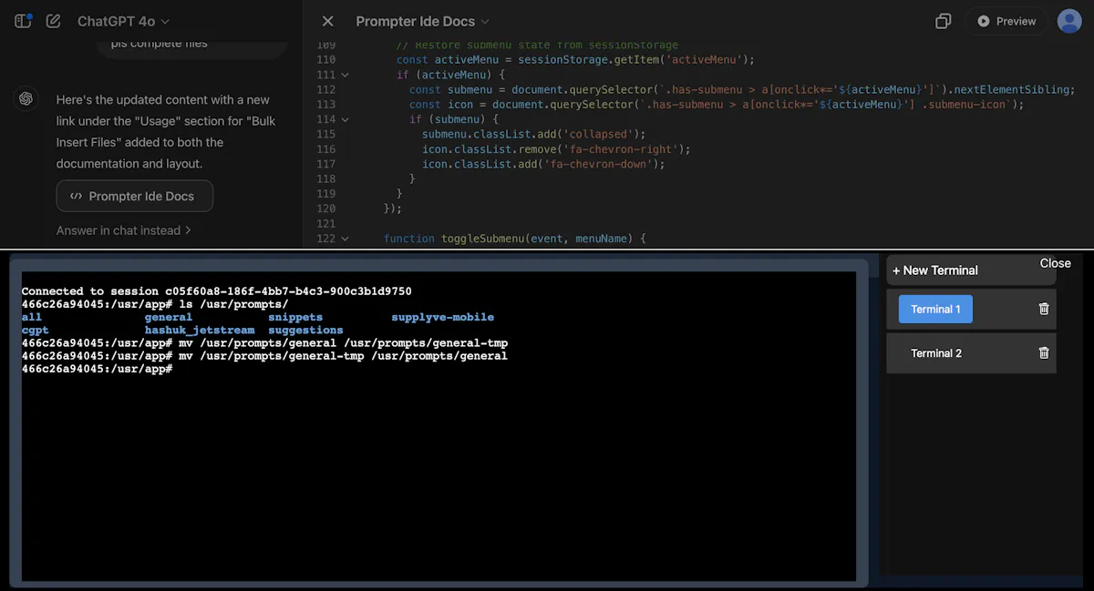
Task: Click the blue 'all' directory name in terminal
Action: (x=31, y=317)
